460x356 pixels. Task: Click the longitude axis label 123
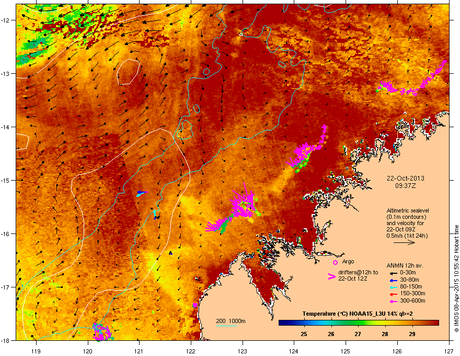tap(243, 351)
